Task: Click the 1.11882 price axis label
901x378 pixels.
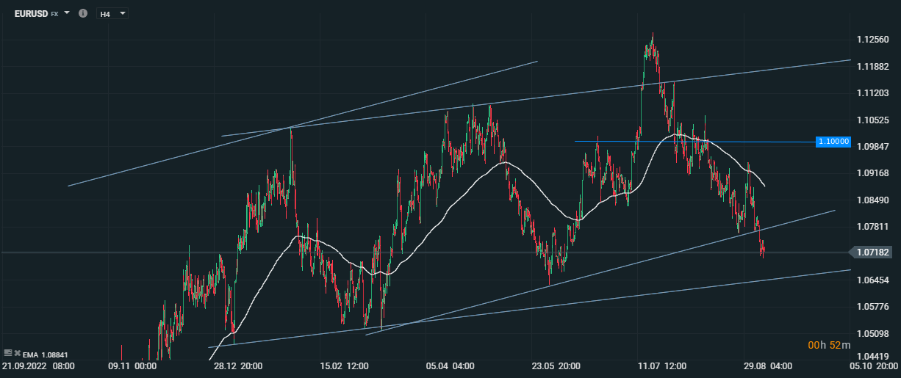Action: pos(874,66)
